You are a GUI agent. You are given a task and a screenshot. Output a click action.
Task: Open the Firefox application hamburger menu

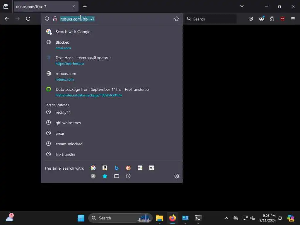(x=293, y=19)
